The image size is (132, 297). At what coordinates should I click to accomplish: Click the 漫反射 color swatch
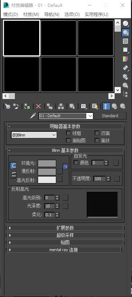47,171
